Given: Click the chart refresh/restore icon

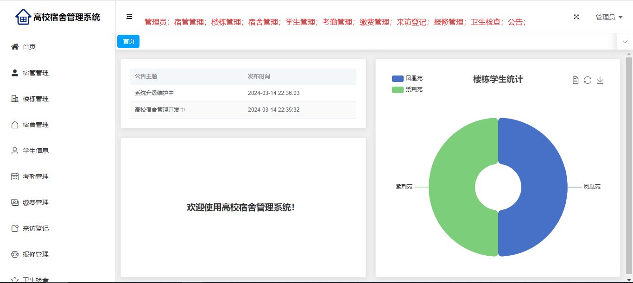Looking at the screenshot, I should [588, 80].
